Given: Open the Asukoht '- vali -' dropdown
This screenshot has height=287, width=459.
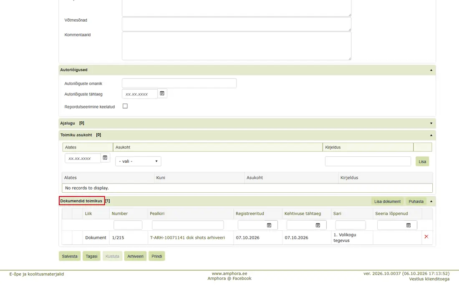Looking at the screenshot, I should [138, 161].
